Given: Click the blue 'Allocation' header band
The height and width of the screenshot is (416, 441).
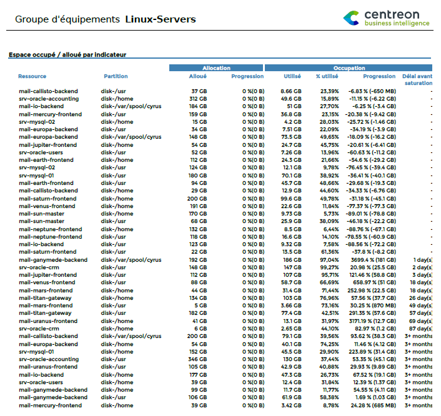Looking at the screenshot, I should pyautogui.click(x=216, y=68).
